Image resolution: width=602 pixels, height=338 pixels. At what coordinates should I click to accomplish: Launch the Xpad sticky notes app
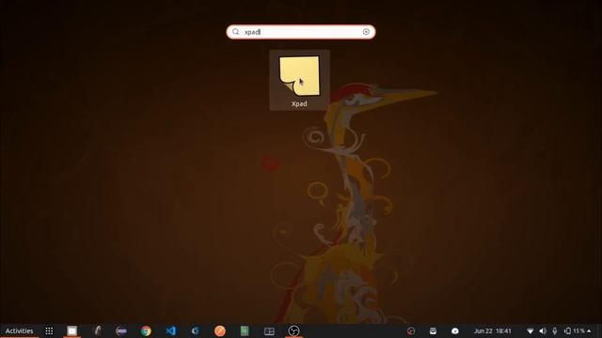(299, 80)
